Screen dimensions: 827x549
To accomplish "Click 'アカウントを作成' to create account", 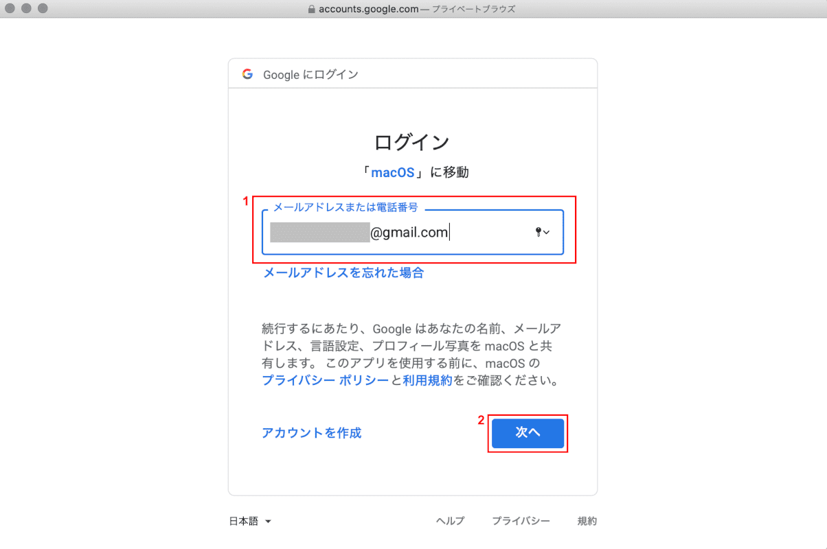I will point(312,433).
